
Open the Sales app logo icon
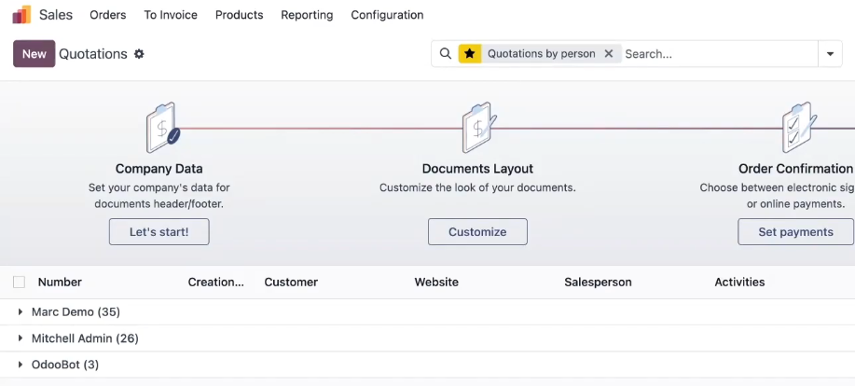21,15
